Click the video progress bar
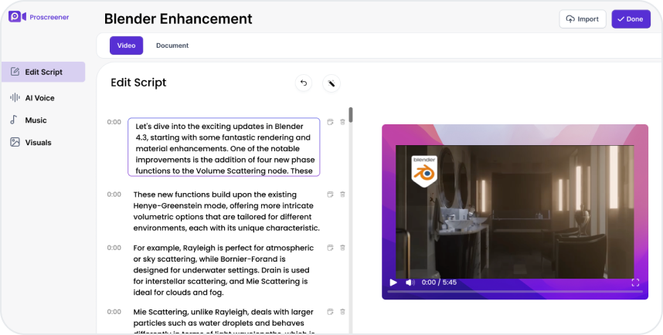 tap(515, 292)
